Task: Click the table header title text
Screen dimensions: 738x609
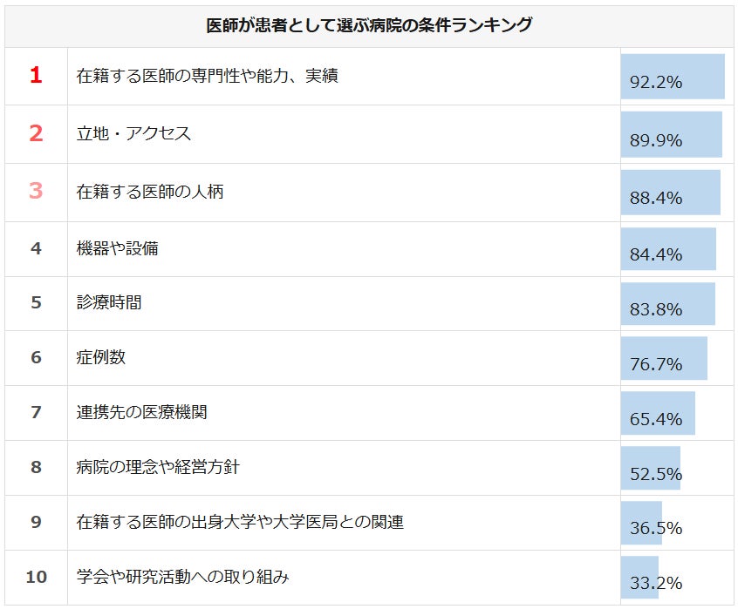Action: click(x=368, y=25)
